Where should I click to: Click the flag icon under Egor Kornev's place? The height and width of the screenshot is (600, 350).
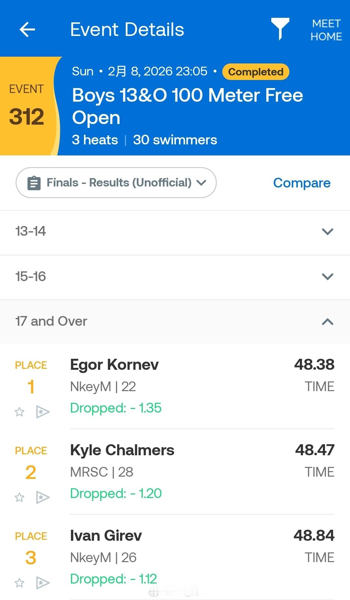click(42, 412)
